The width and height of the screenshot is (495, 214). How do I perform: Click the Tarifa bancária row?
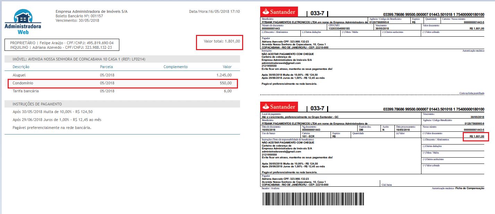[26, 91]
